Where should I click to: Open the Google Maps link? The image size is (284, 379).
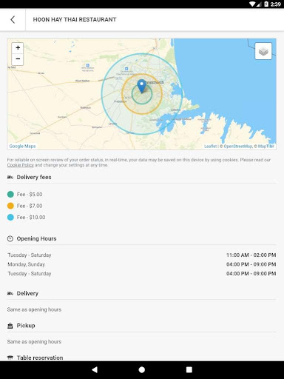click(22, 146)
